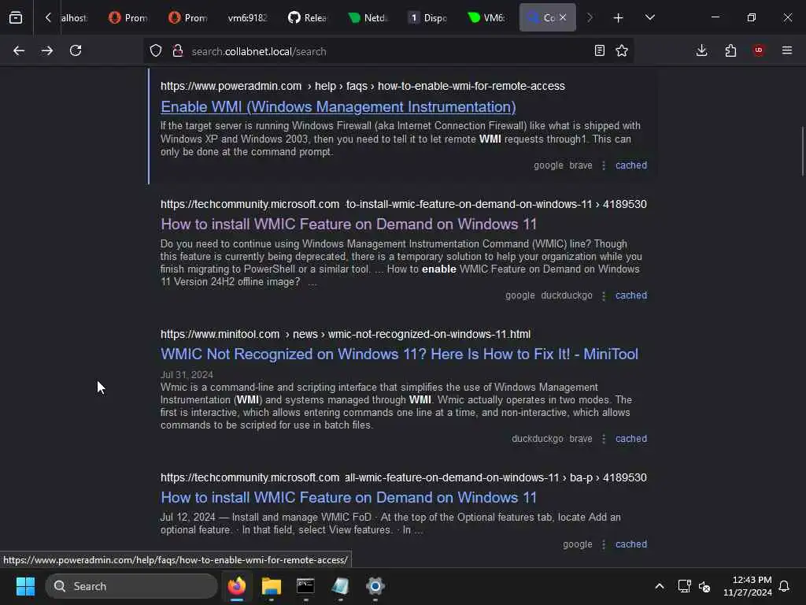Open the Firefox application menu
Image resolution: width=806 pixels, height=605 pixels.
coord(787,51)
